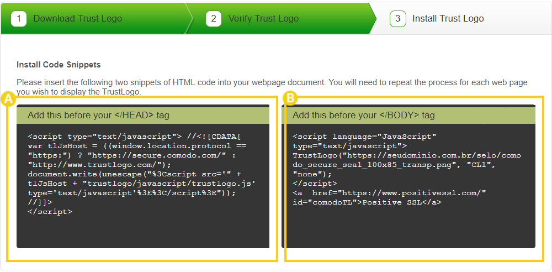Go to step 2 Verify Trust Logo

[x=282, y=18]
